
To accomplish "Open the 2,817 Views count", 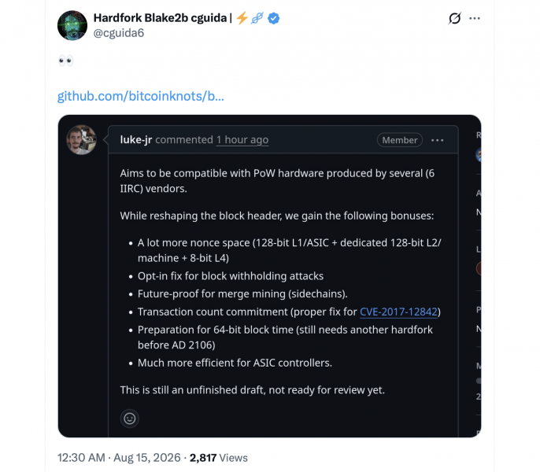I will [218, 458].
